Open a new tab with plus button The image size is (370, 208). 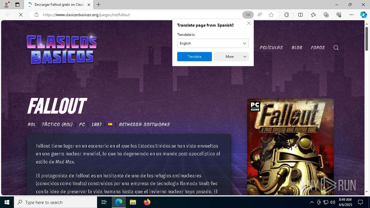(x=99, y=5)
